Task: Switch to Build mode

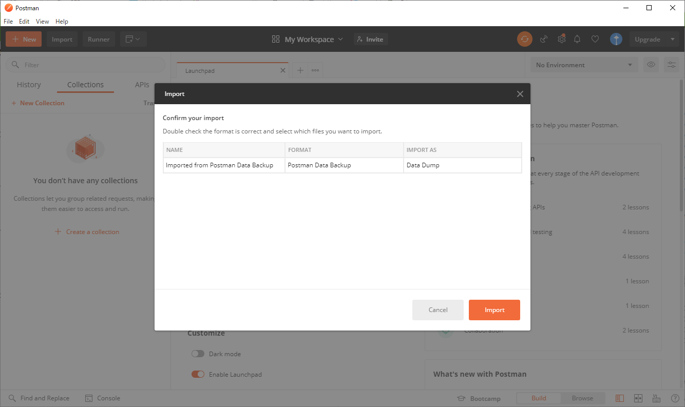Action: [539, 398]
